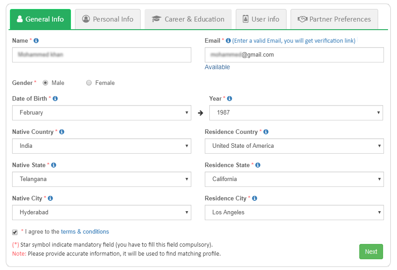
Task: Click the info icon beside Email label
Action: (x=228, y=40)
